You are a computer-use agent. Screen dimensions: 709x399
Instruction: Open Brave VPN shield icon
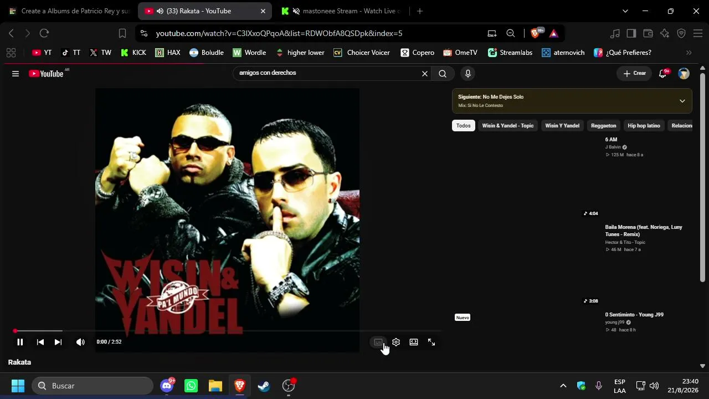[x=681, y=33]
